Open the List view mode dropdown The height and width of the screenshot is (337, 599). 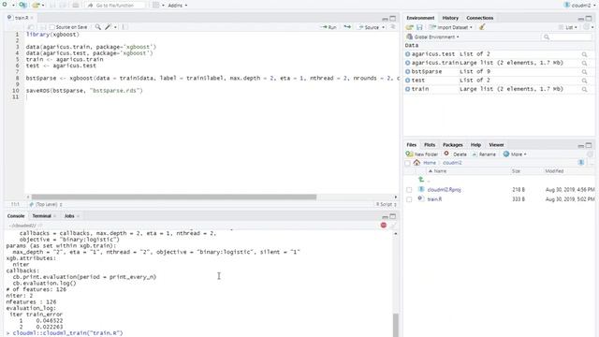(568, 27)
